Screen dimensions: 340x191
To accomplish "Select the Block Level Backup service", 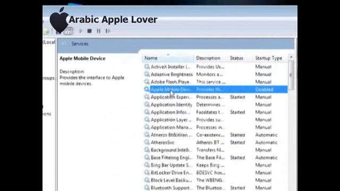I will [x=215, y=180].
